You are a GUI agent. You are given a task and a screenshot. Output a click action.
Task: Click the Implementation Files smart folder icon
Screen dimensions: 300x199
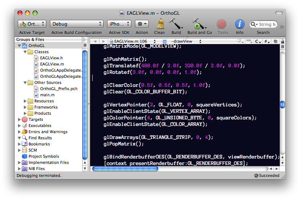[25, 163]
